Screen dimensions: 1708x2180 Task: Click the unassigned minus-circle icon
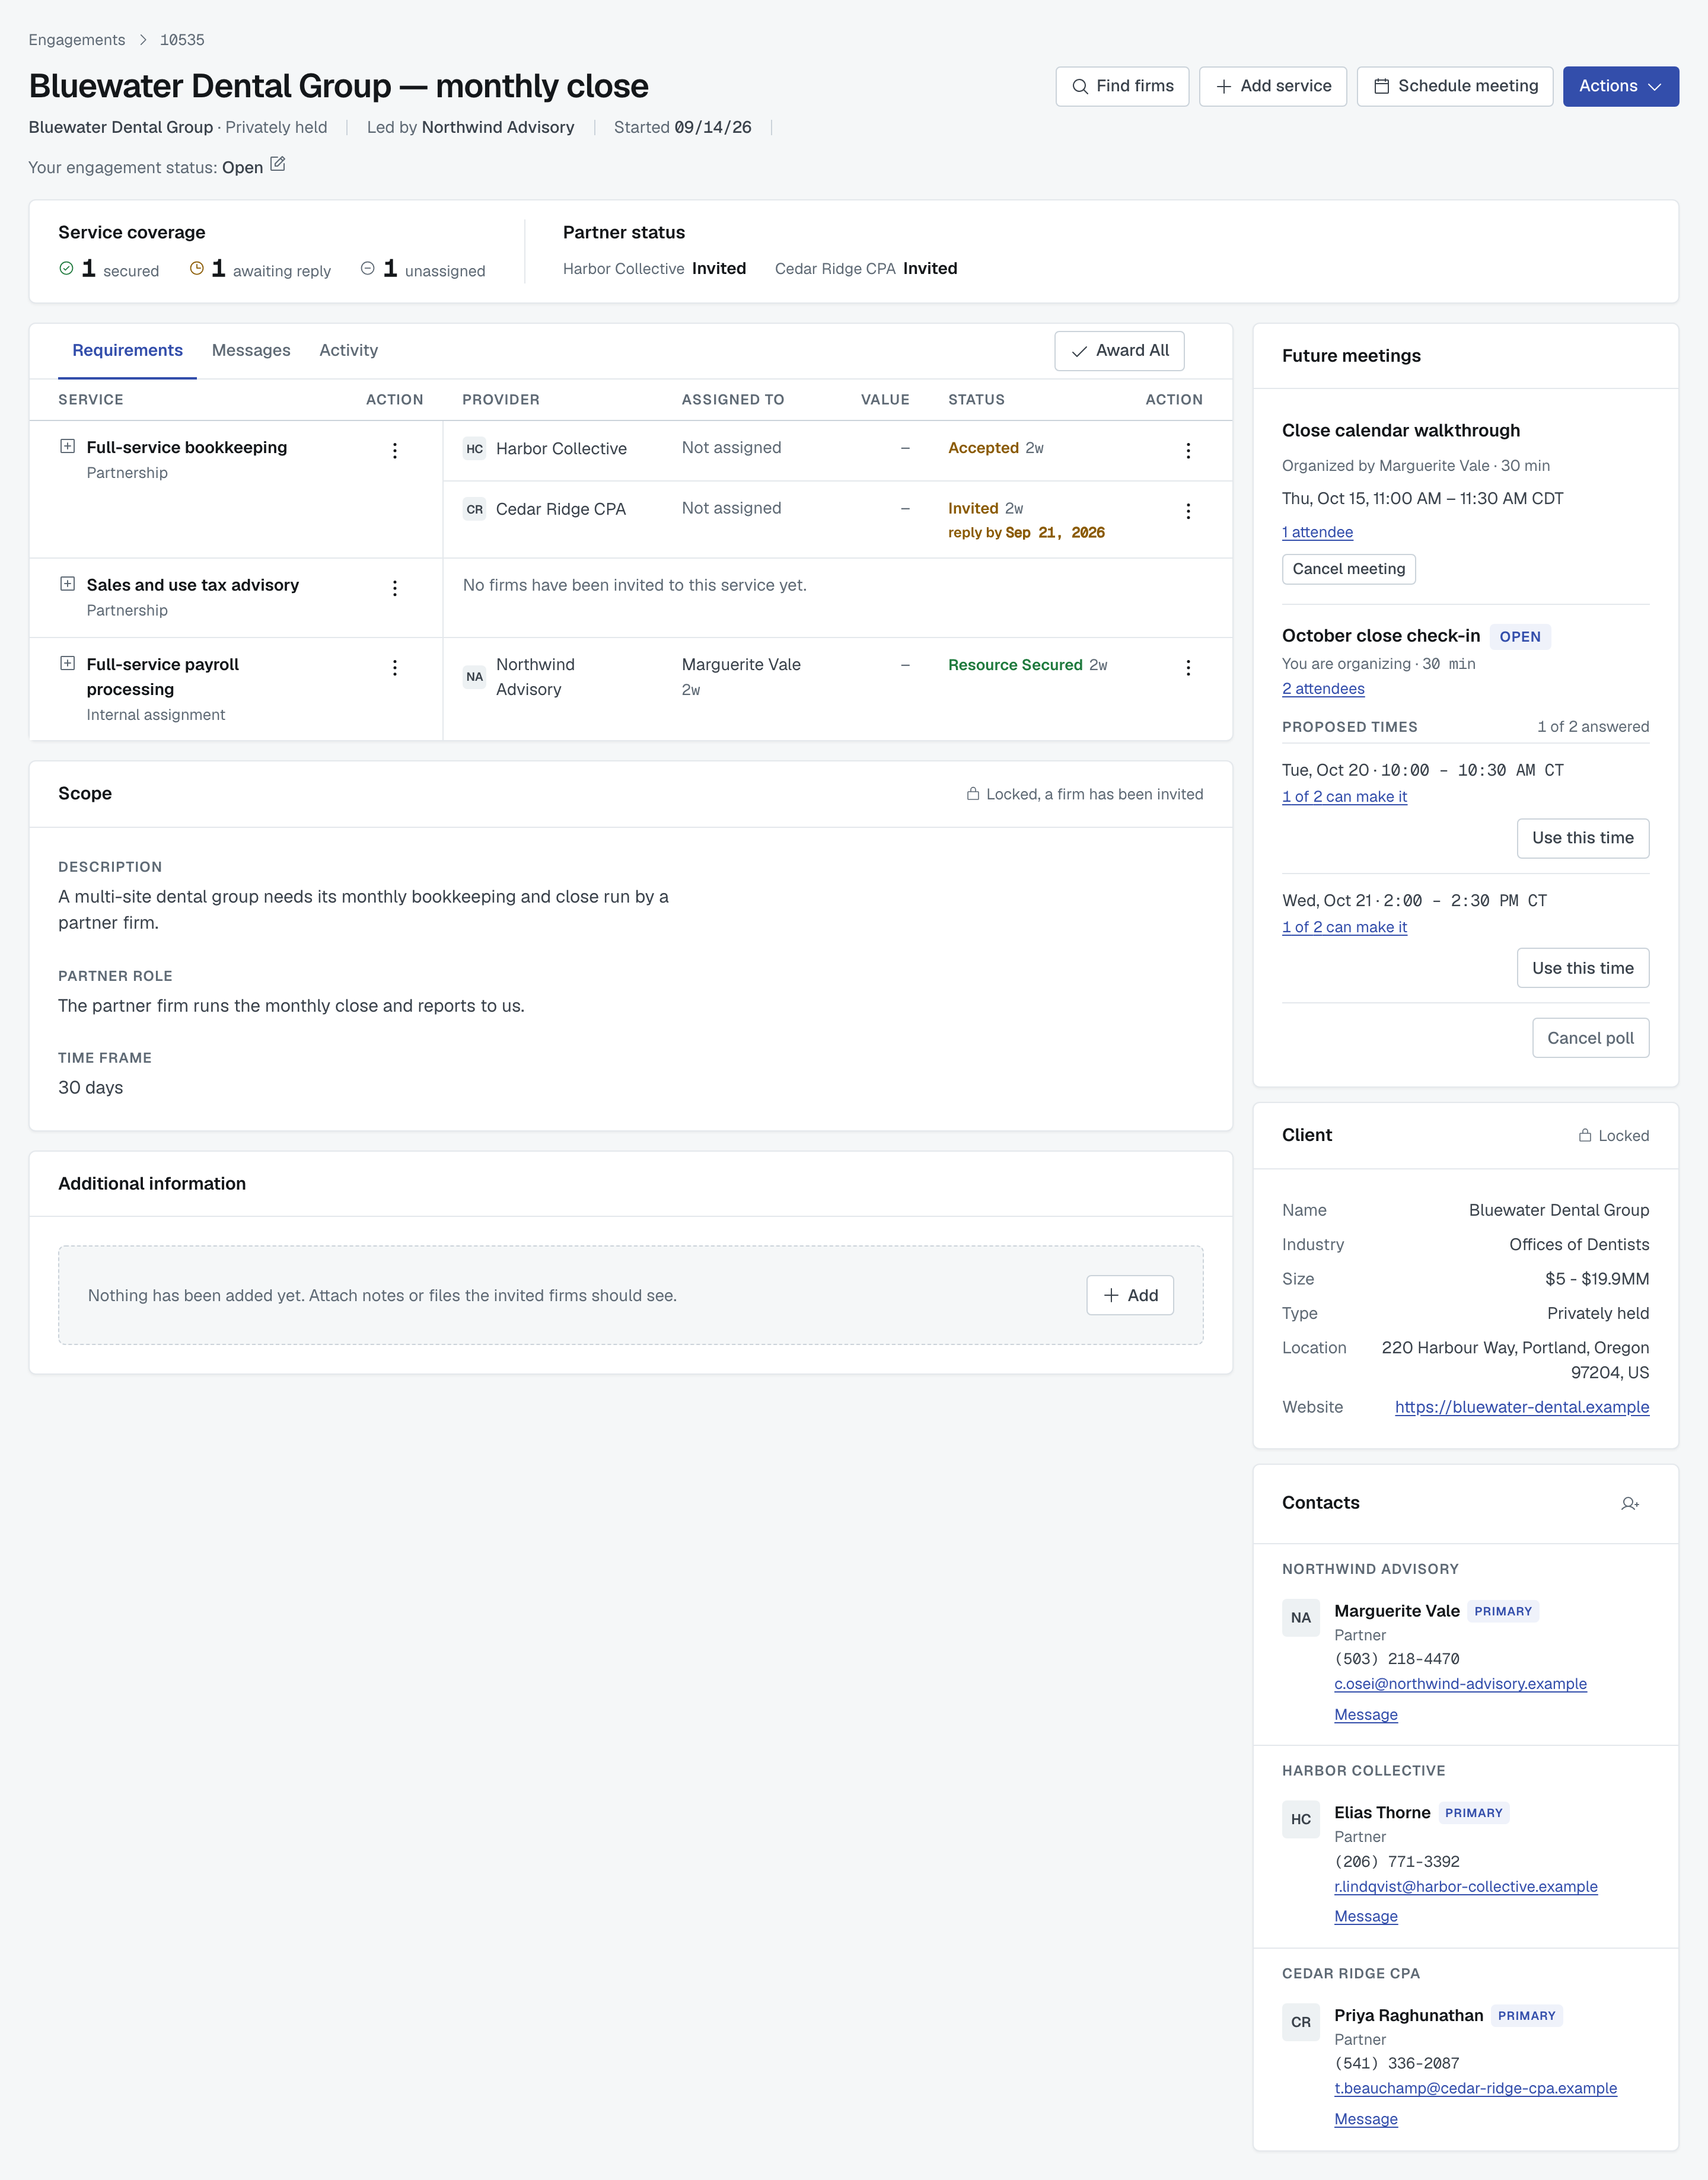click(368, 268)
